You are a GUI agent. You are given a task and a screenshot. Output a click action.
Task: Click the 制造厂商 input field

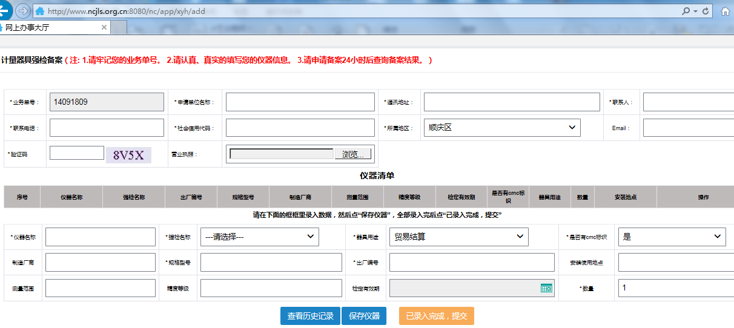(101, 262)
